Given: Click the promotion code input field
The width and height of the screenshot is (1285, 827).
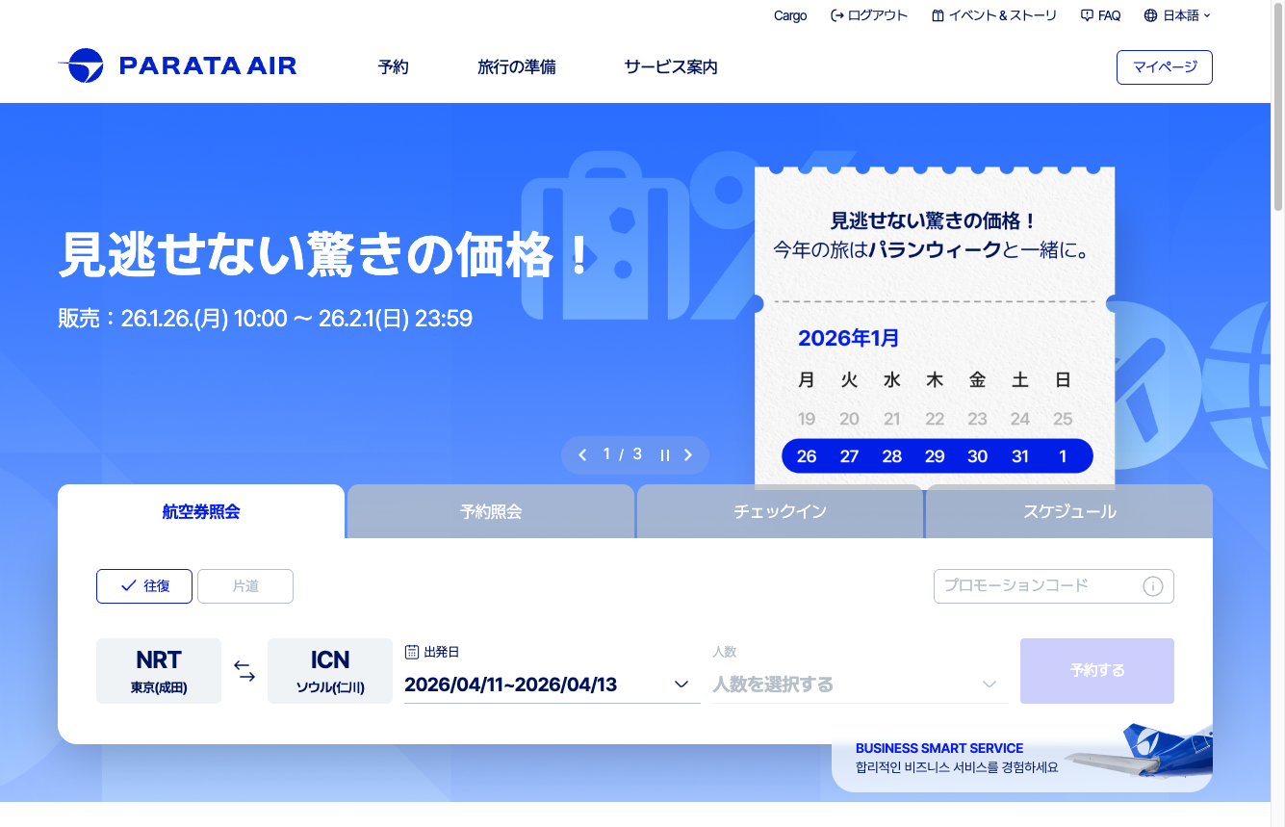Looking at the screenshot, I should [x=1035, y=586].
